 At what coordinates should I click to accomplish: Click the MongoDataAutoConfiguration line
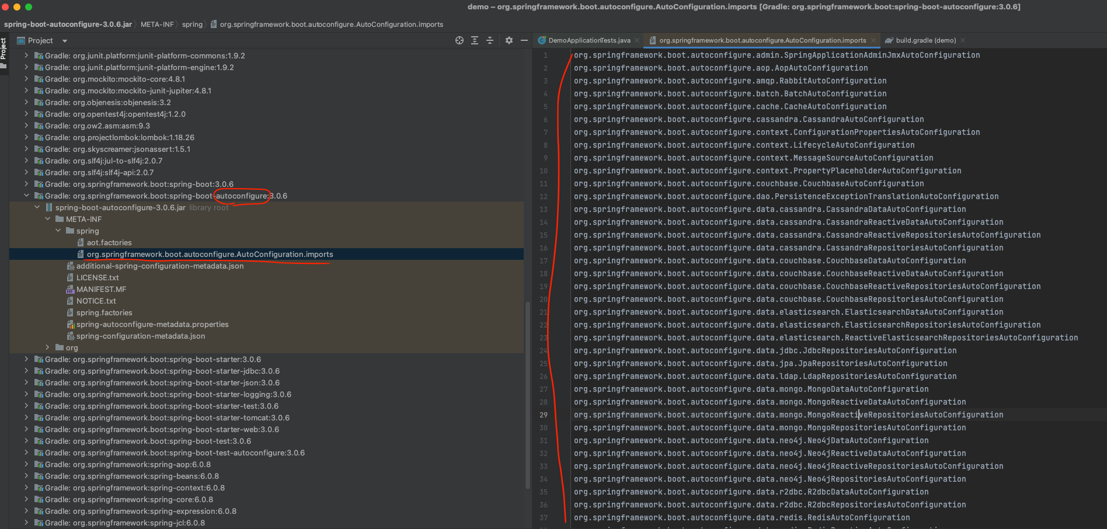(x=751, y=389)
